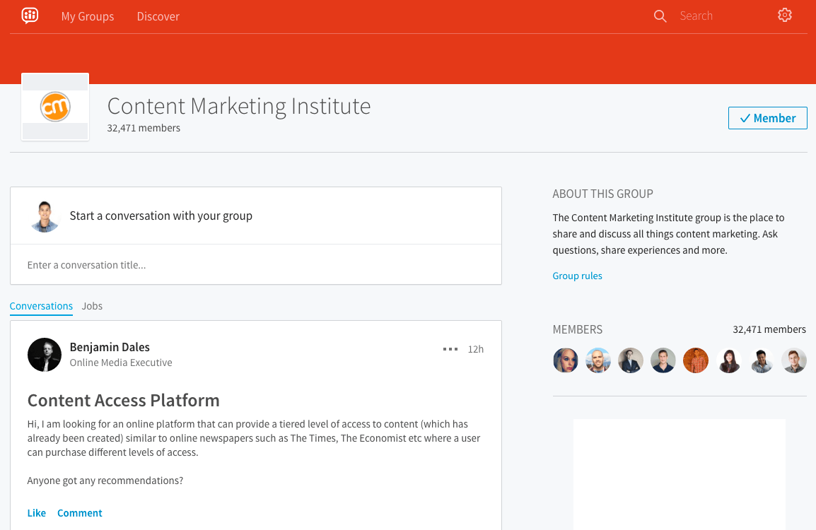Screen dimensions: 816x530
Task: Click the 12h post timestamp
Action: click(476, 349)
